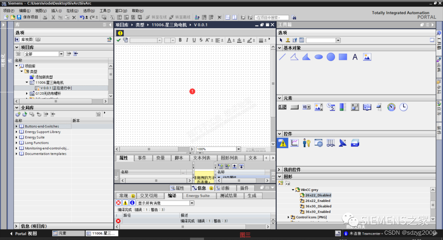The image size is (443, 240).
Task: Open the zoom 100% dropdown
Action: click(238, 149)
